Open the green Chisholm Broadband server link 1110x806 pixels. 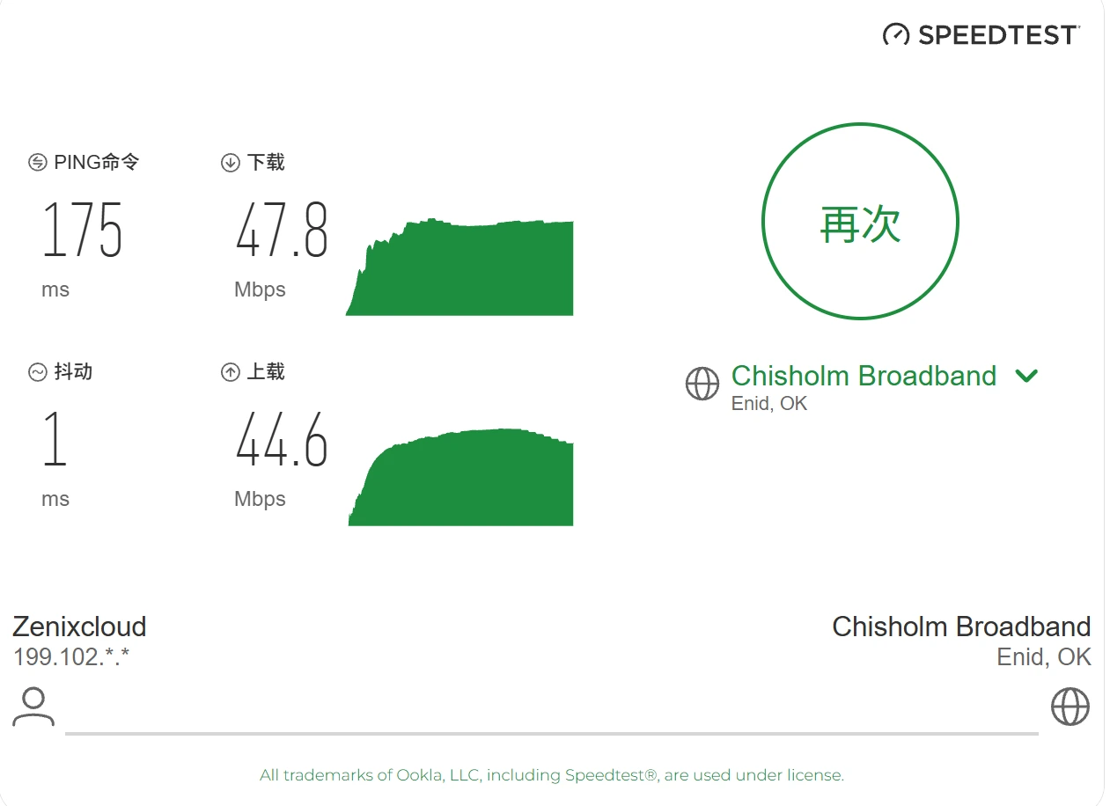tap(864, 376)
